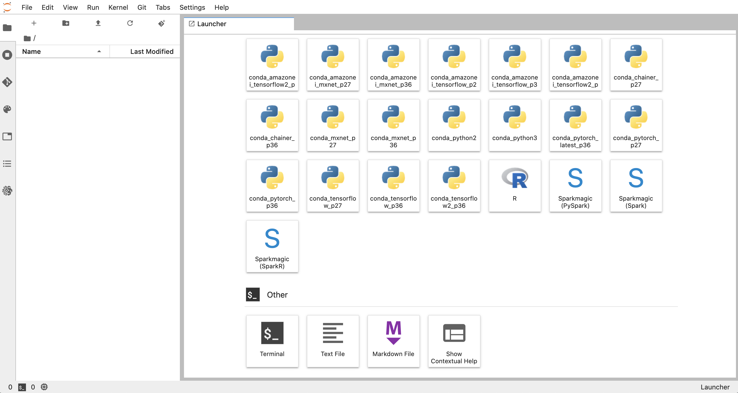Open a new Terminal from launcher
738x393 pixels.
click(x=272, y=342)
